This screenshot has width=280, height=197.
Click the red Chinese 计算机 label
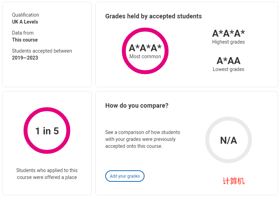tap(233, 181)
